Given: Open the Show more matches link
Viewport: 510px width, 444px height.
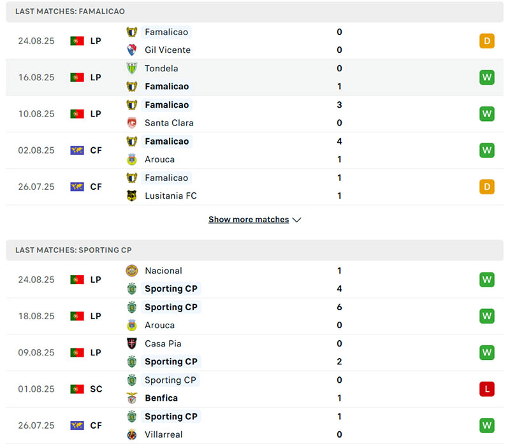Looking at the screenshot, I should (249, 220).
